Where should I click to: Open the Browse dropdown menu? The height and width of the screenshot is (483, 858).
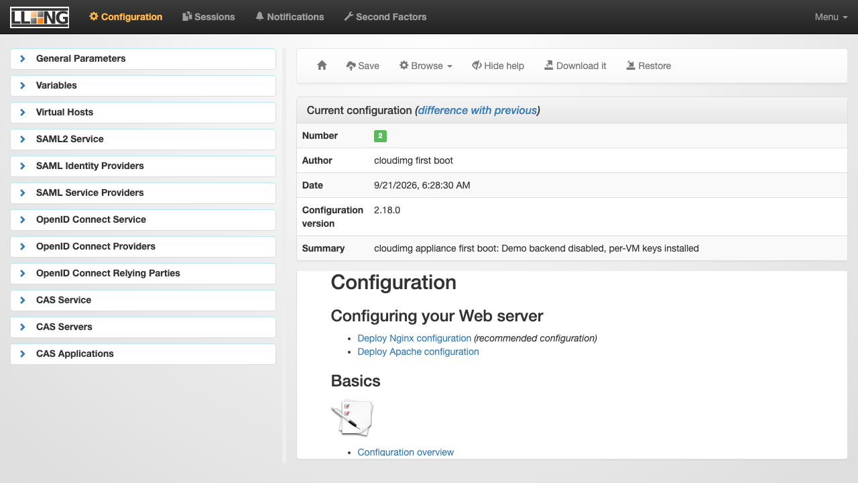[426, 66]
